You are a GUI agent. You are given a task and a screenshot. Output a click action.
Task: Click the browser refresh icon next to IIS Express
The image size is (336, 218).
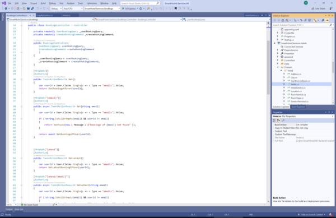coord(141,8)
